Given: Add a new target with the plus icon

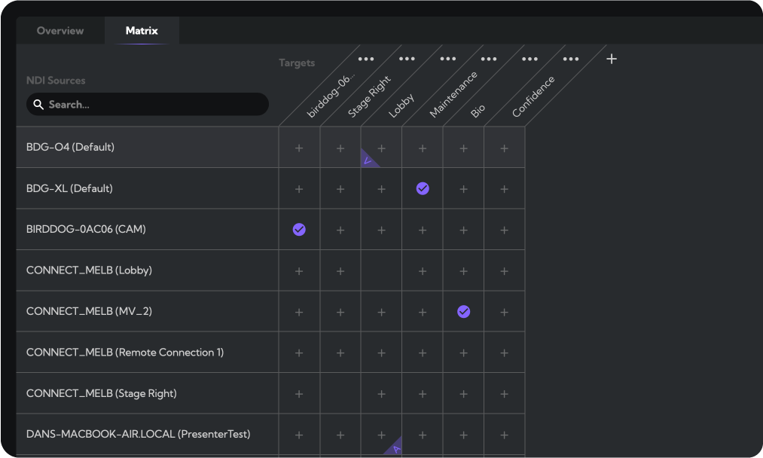Looking at the screenshot, I should (612, 59).
